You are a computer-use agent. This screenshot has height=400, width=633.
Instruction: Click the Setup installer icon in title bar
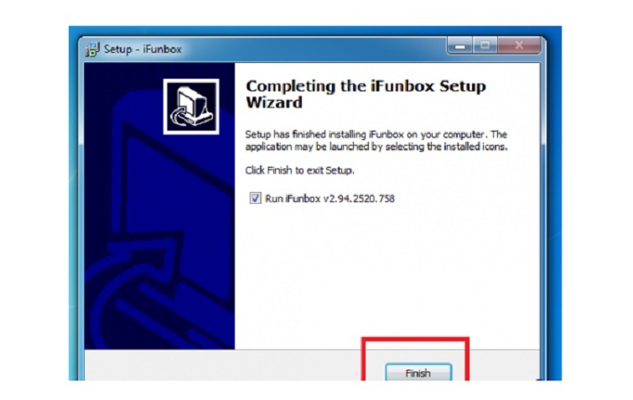[x=92, y=49]
